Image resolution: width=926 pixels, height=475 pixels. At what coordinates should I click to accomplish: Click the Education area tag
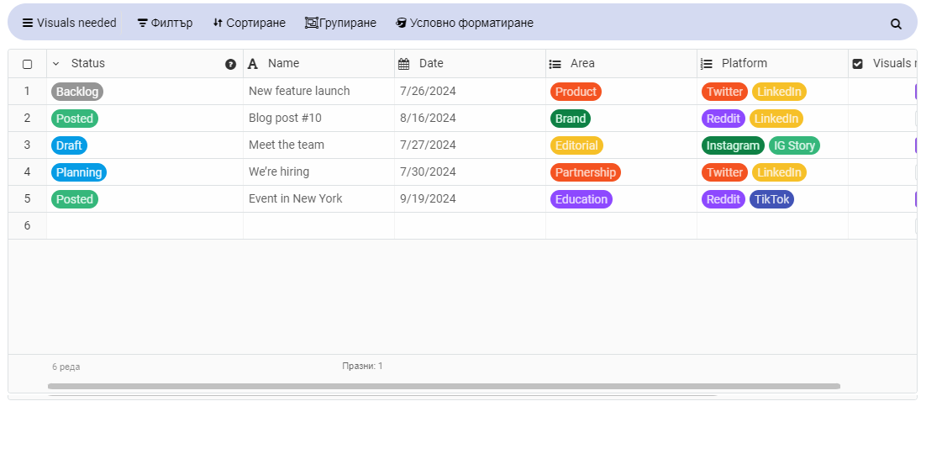(x=581, y=199)
